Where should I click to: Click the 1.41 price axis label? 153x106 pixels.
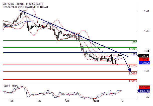pyautogui.click(x=146, y=11)
